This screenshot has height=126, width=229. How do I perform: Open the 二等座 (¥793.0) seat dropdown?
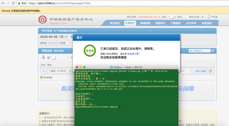59,71
